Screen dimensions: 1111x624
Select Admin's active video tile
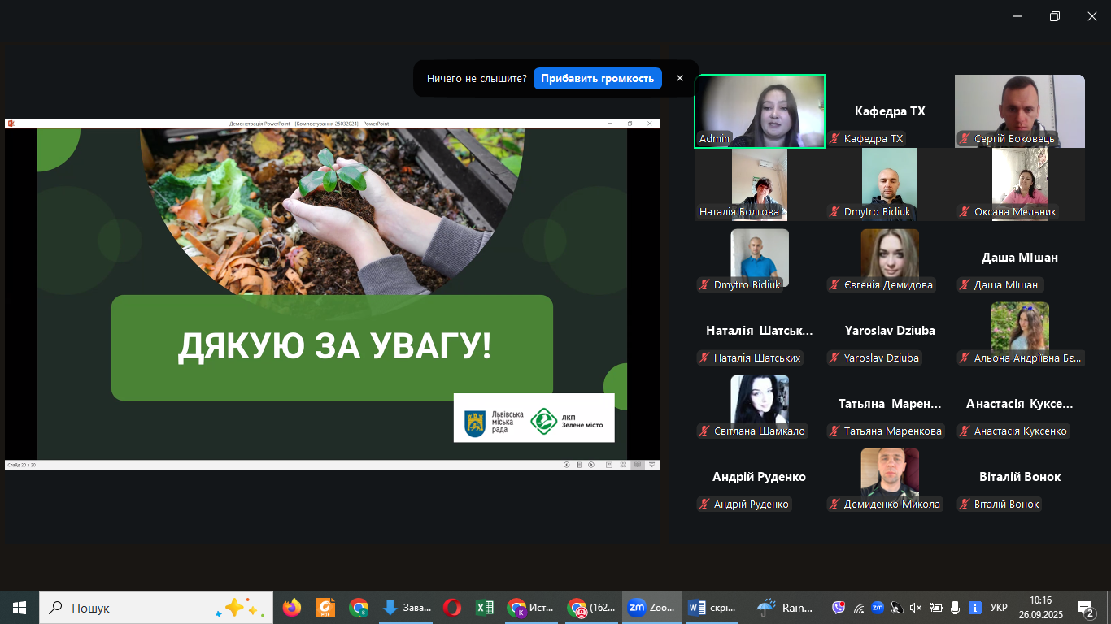click(x=760, y=111)
